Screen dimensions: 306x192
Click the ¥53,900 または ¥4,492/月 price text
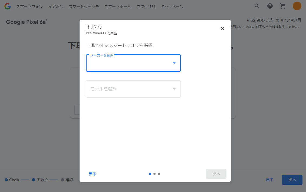click(x=274, y=20)
